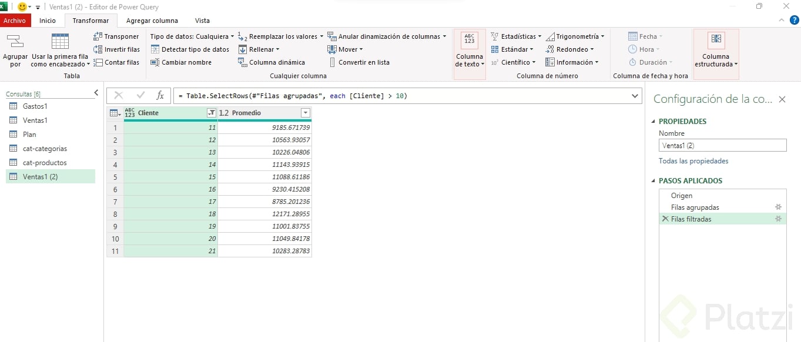Viewport: 801px width, 342px height.
Task: Open the Científico dropdown
Action: [x=513, y=62]
